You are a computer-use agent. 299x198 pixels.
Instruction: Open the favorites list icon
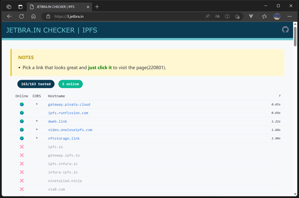coord(264,17)
